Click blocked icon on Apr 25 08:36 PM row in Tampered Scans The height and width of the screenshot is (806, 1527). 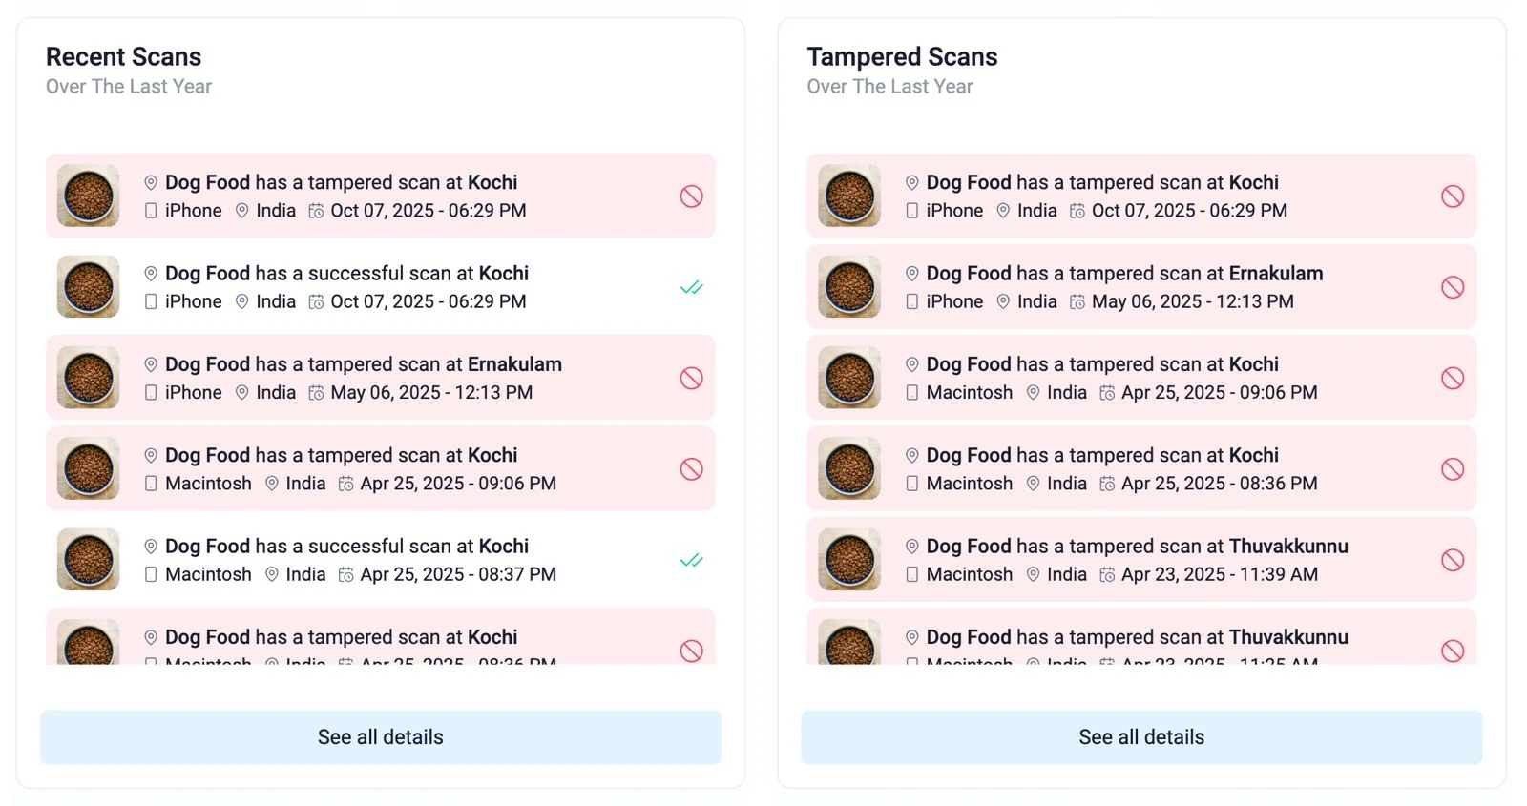point(1452,469)
